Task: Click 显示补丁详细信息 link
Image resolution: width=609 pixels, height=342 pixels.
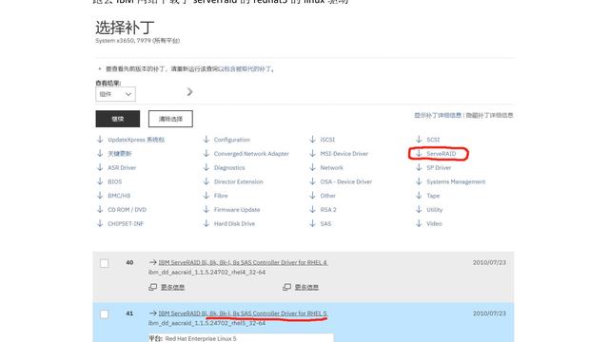Action: [438, 115]
